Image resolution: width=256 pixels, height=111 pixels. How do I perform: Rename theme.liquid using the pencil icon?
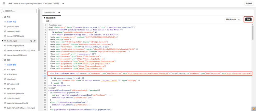35,41
